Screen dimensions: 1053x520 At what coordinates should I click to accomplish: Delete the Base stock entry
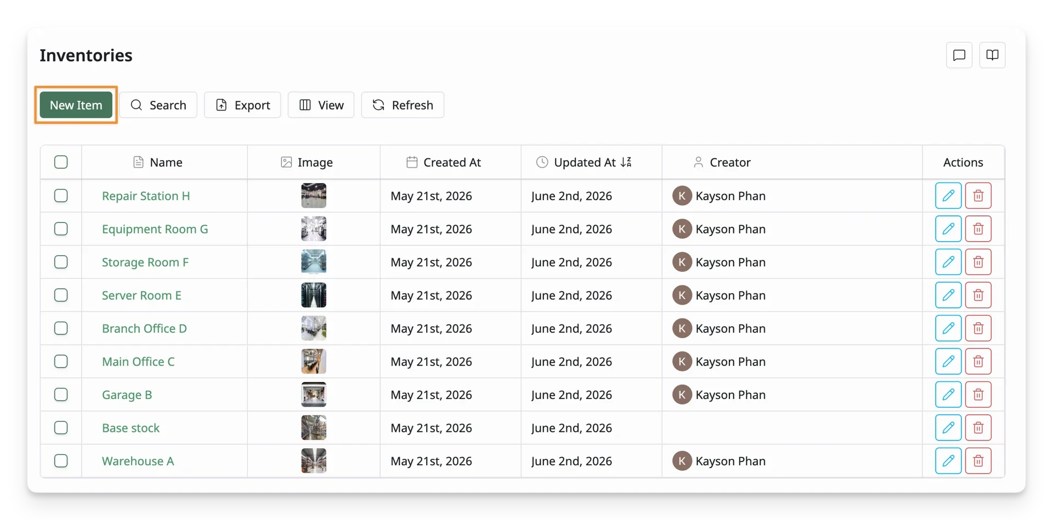(x=978, y=428)
